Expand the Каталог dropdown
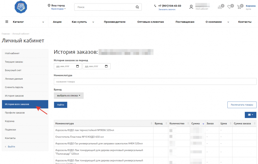 43,22
